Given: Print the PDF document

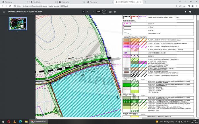Looking at the screenshot, I should point(190,12).
